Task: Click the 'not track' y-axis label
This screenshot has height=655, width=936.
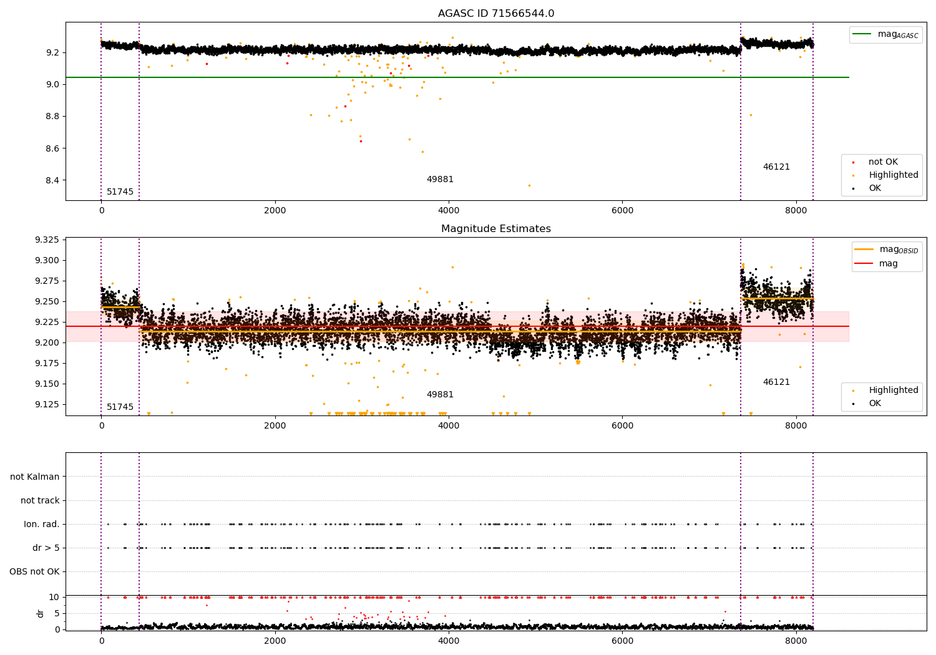Action: tap(40, 501)
